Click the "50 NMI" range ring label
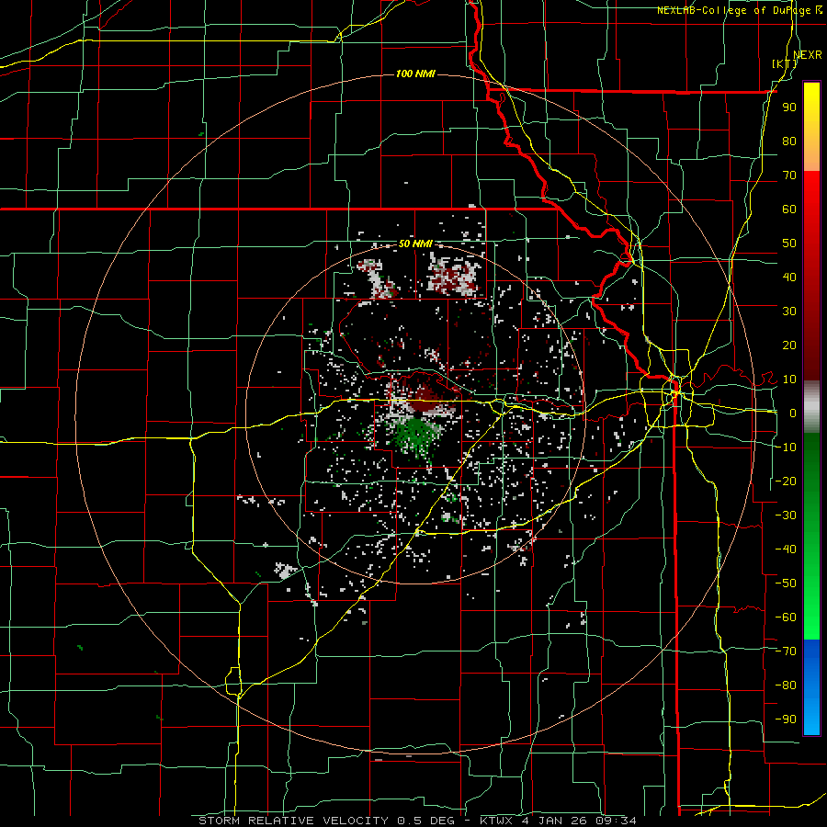Image resolution: width=827 pixels, height=827 pixels. tap(415, 244)
